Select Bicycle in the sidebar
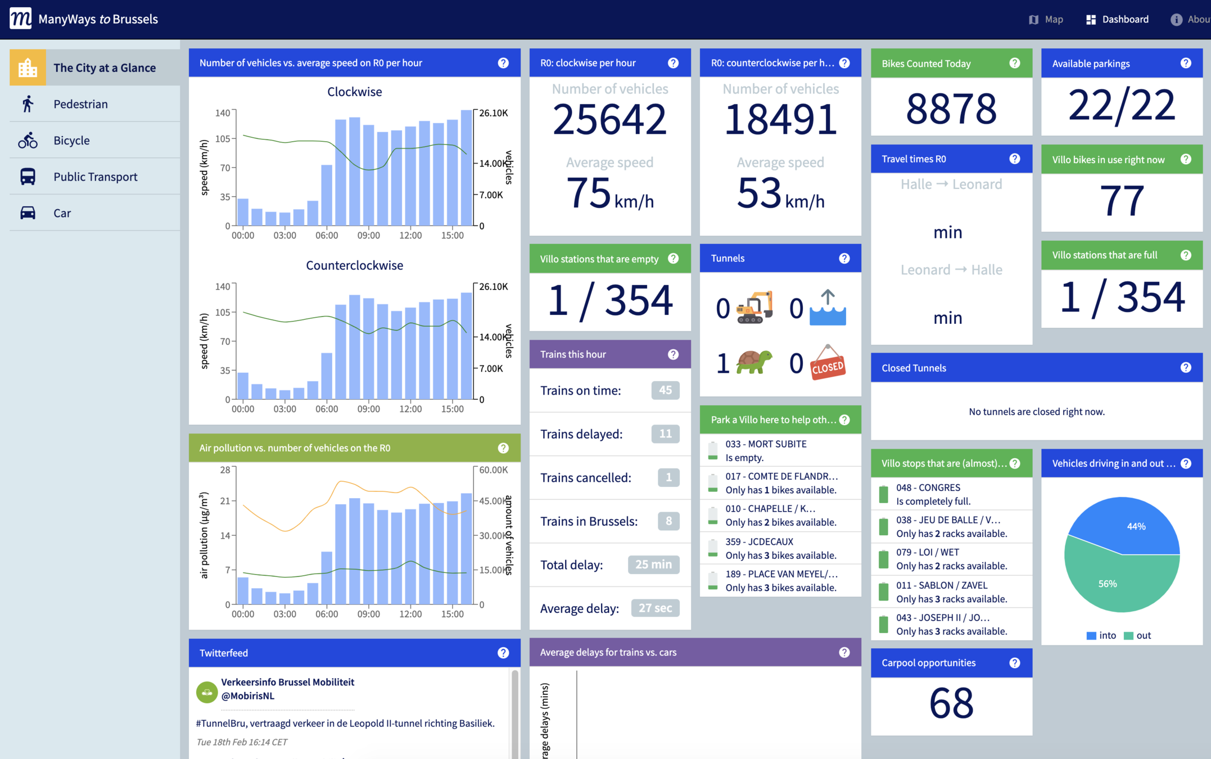1211x759 pixels. pyautogui.click(x=71, y=140)
